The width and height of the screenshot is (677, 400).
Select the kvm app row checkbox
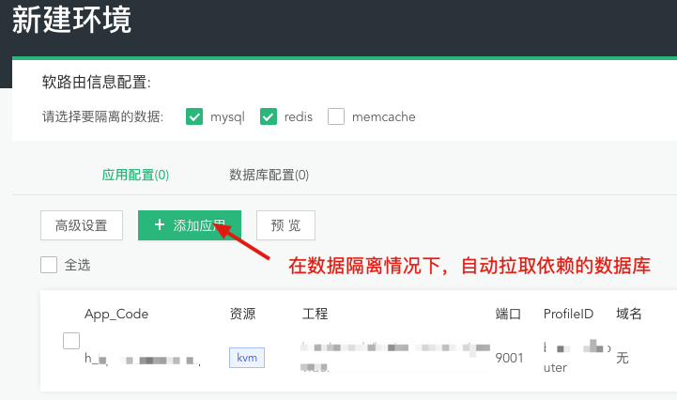click(71, 341)
